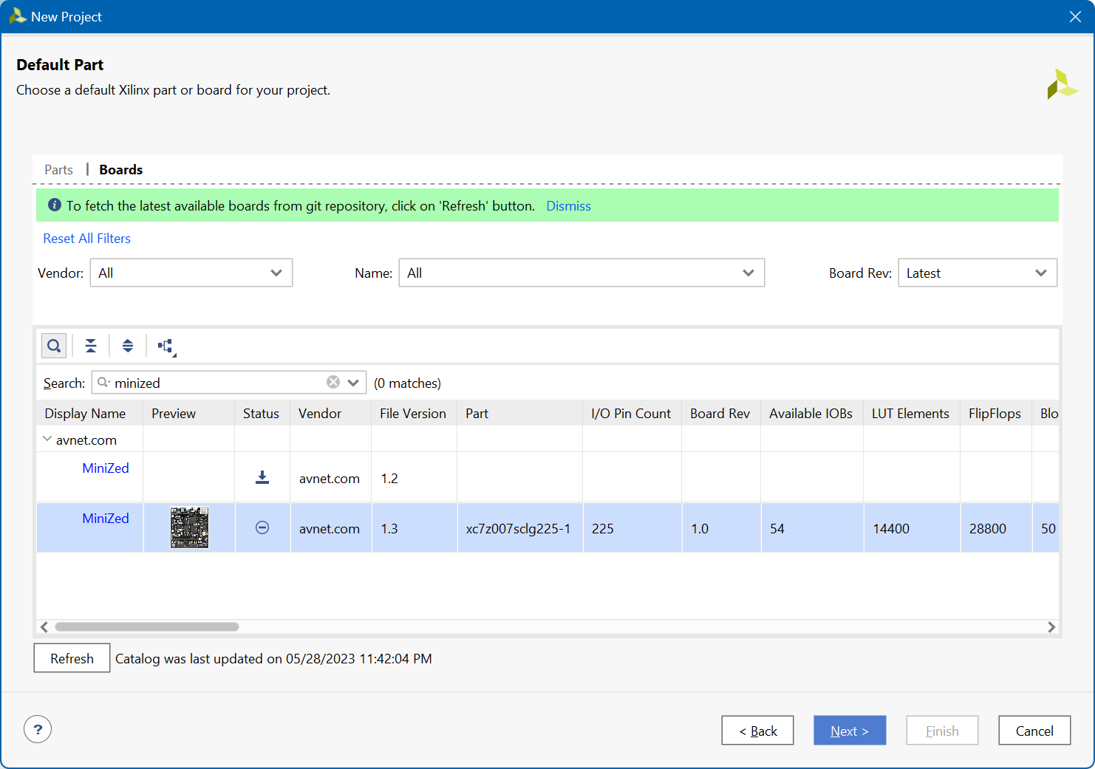Viewport: 1095px width, 769px height.
Task: Sort by Board Rev column header
Action: (x=721, y=413)
